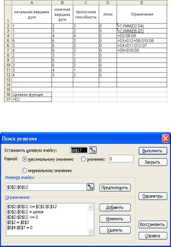Click the Предположить button
171x247 pixels.
click(115, 188)
